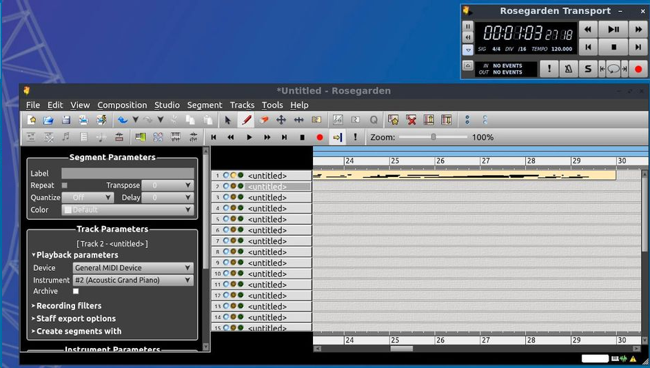Toggle the record LED on track 5
The width and height of the screenshot is (650, 368).
234,219
